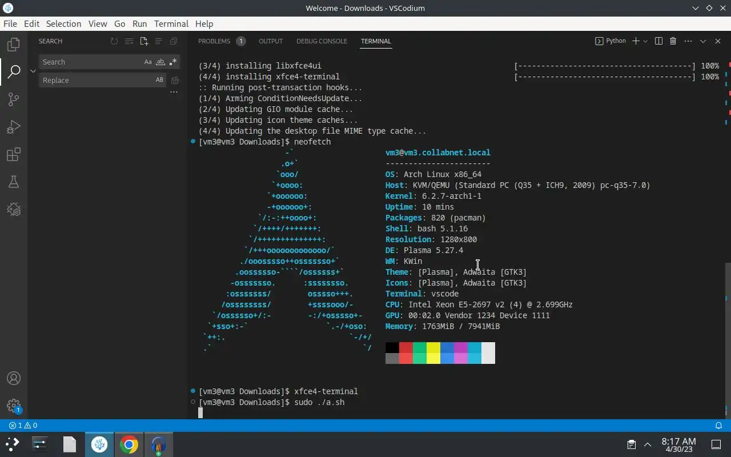Viewport: 731px width, 457px height.
Task: Open the Selection menu
Action: click(63, 23)
